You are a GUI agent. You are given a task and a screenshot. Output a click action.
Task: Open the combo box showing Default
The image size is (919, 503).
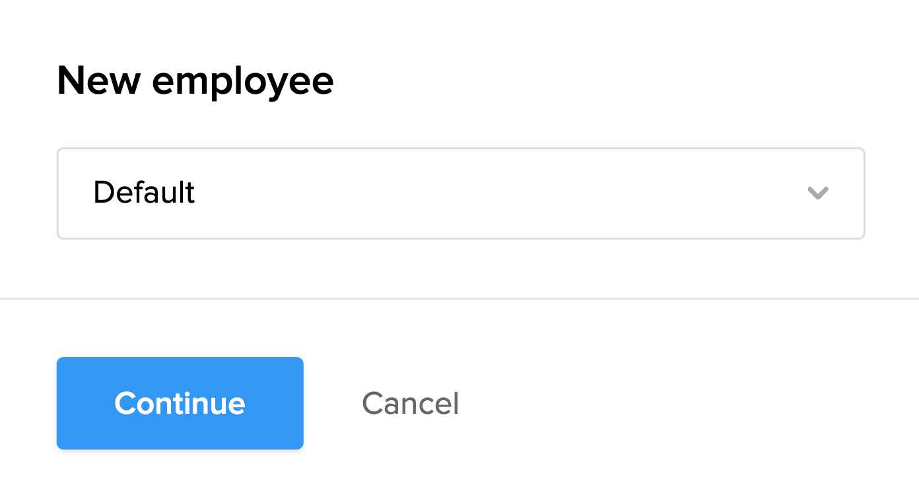[460, 193]
